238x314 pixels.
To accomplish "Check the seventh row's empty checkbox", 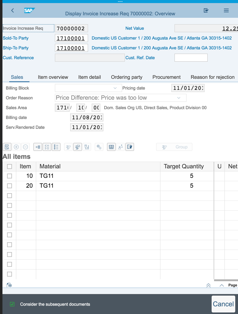I will point(10,235).
